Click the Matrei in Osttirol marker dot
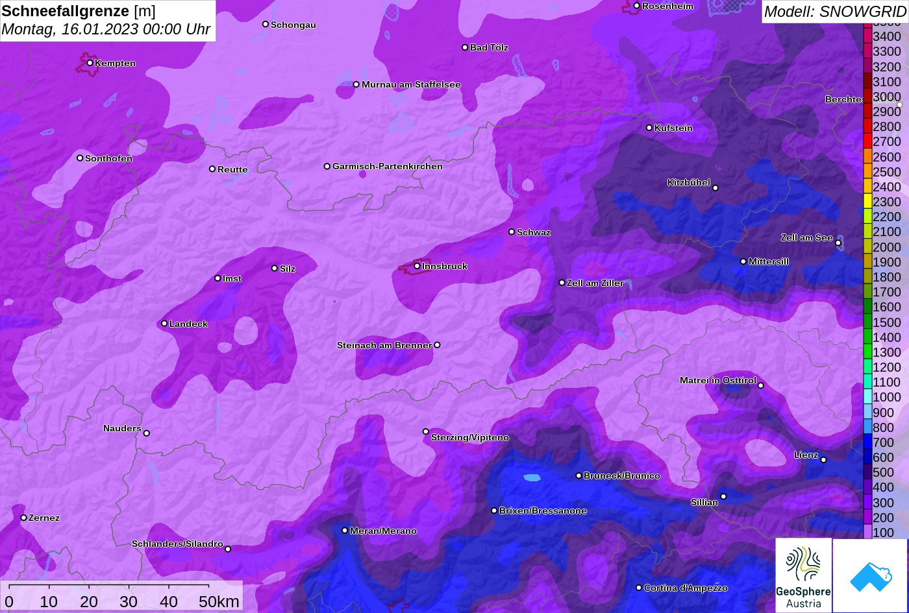The image size is (909, 613). click(761, 385)
